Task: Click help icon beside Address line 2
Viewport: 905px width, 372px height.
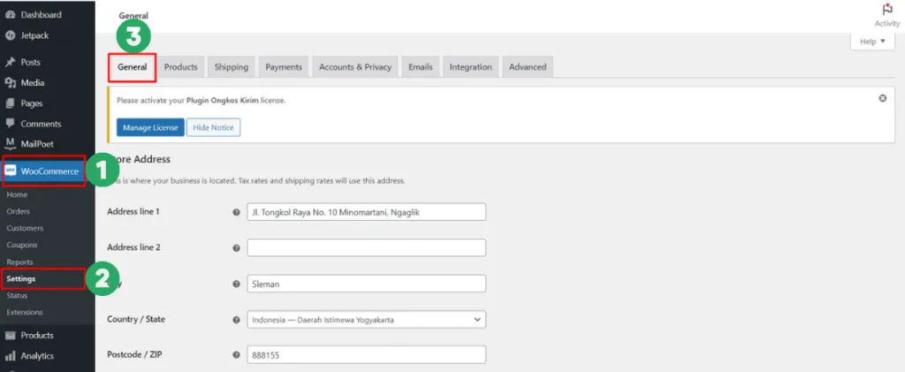Action: [x=236, y=248]
